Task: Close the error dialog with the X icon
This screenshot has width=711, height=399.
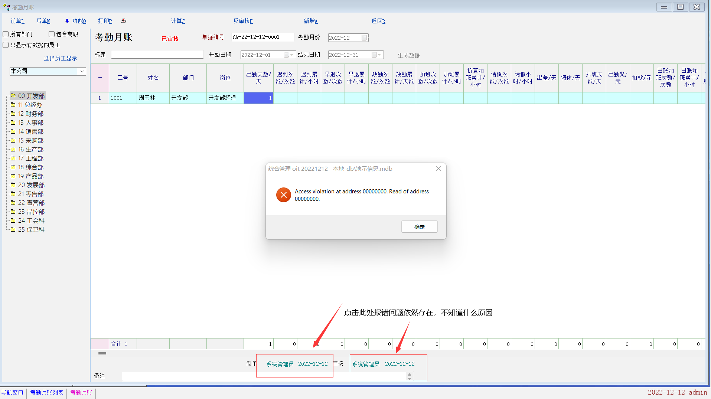Action: pos(438,169)
